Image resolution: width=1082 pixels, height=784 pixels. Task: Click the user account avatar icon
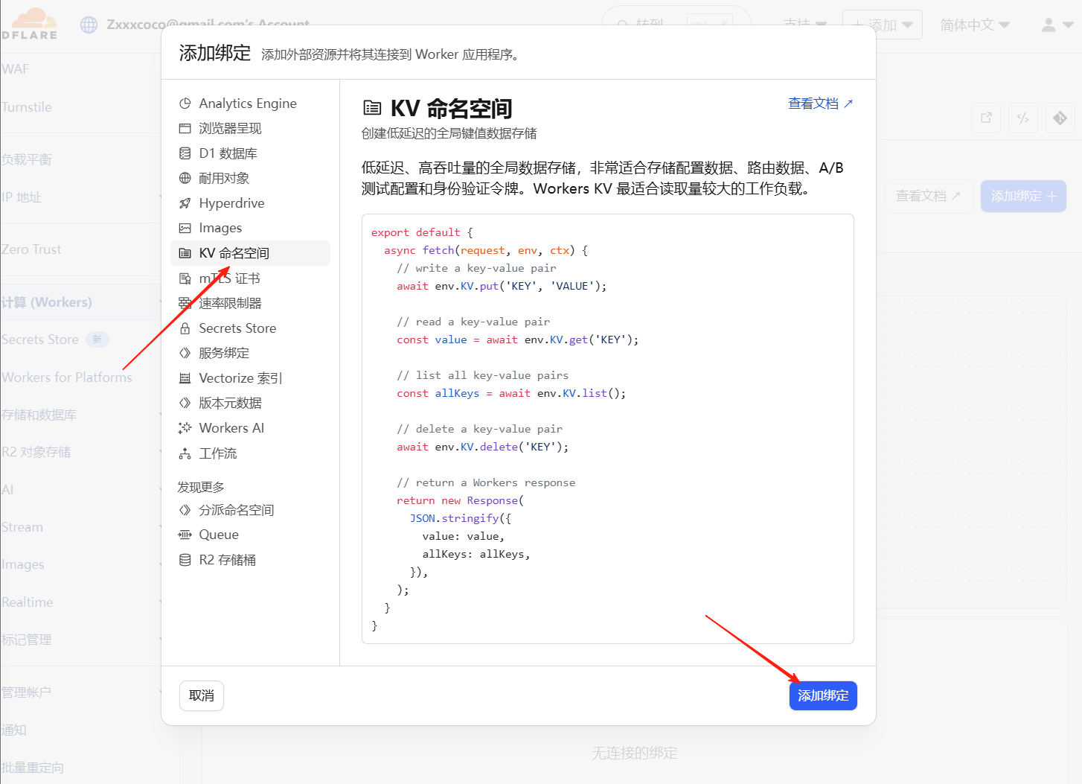coord(1049,25)
